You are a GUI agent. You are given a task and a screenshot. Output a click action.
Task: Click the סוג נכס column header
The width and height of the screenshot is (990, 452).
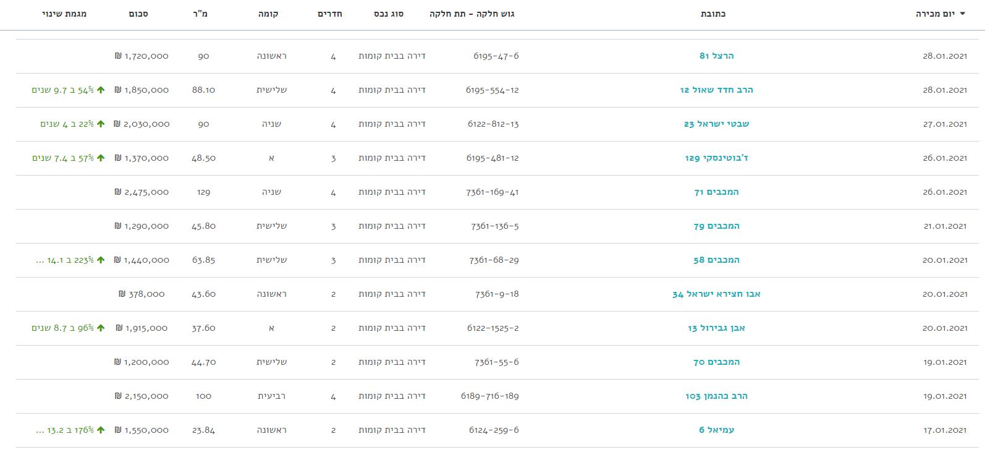click(389, 14)
